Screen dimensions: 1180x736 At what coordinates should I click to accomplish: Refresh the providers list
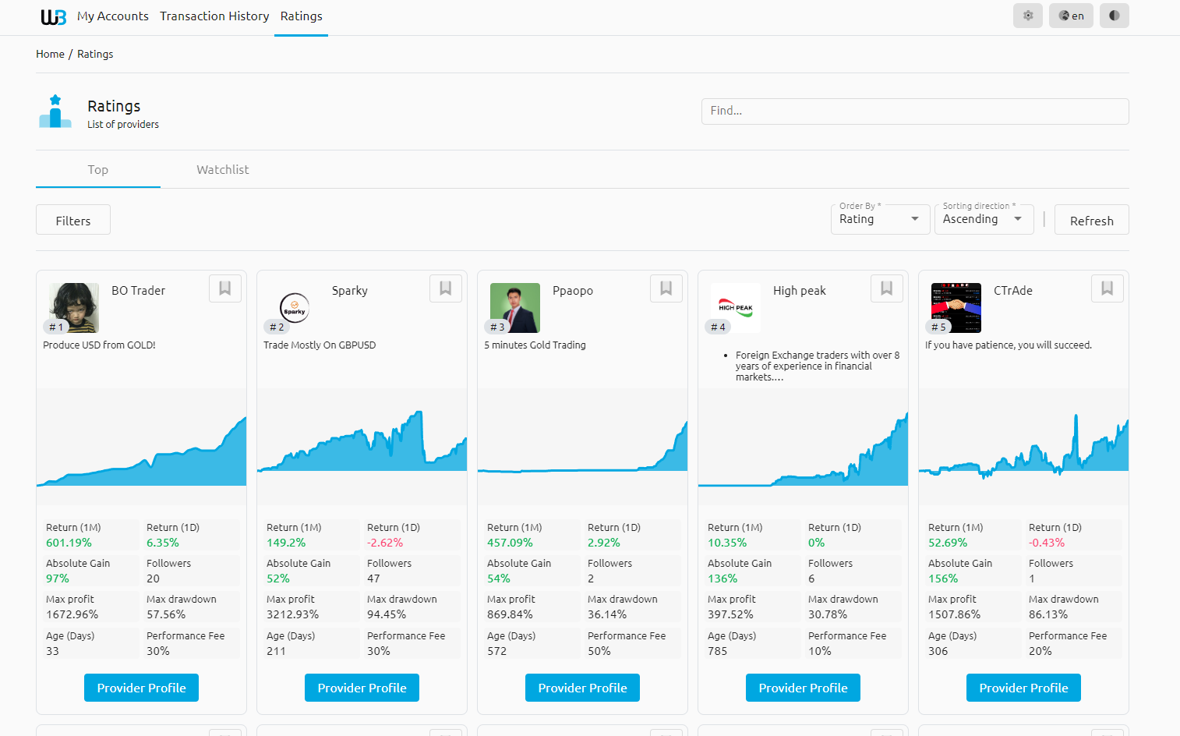coord(1092,221)
